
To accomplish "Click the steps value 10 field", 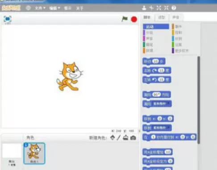I will (155, 61).
